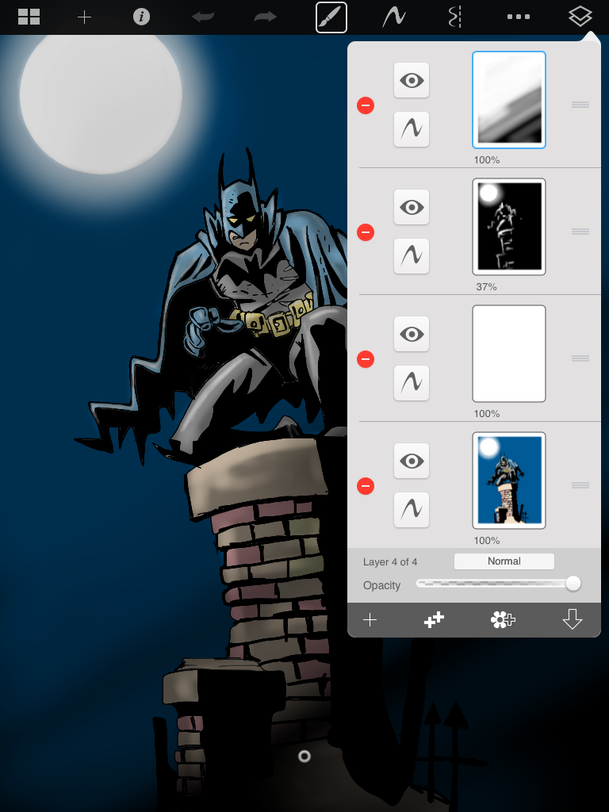Grab reorder handle of top gradient layer
Viewport: 609px width, 812px height.
click(x=580, y=105)
